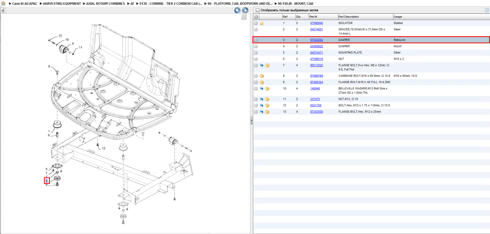Click the blue arrow icon on ref 12 row

pos(262,106)
